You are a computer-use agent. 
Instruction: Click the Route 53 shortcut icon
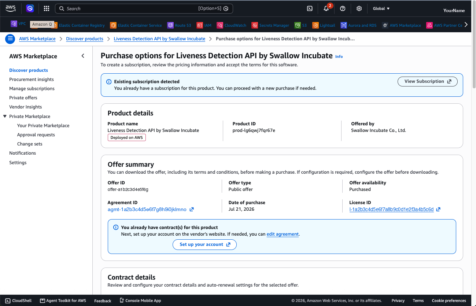click(170, 25)
